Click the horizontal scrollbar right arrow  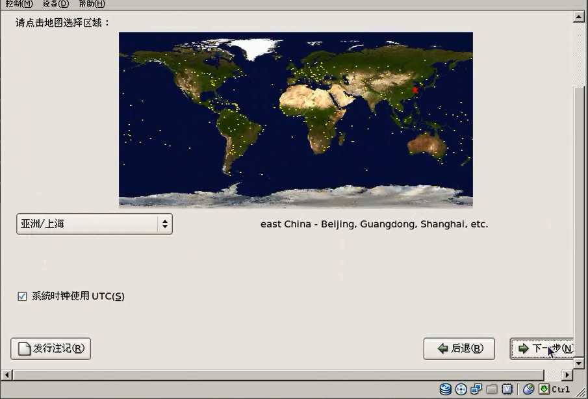(567, 374)
